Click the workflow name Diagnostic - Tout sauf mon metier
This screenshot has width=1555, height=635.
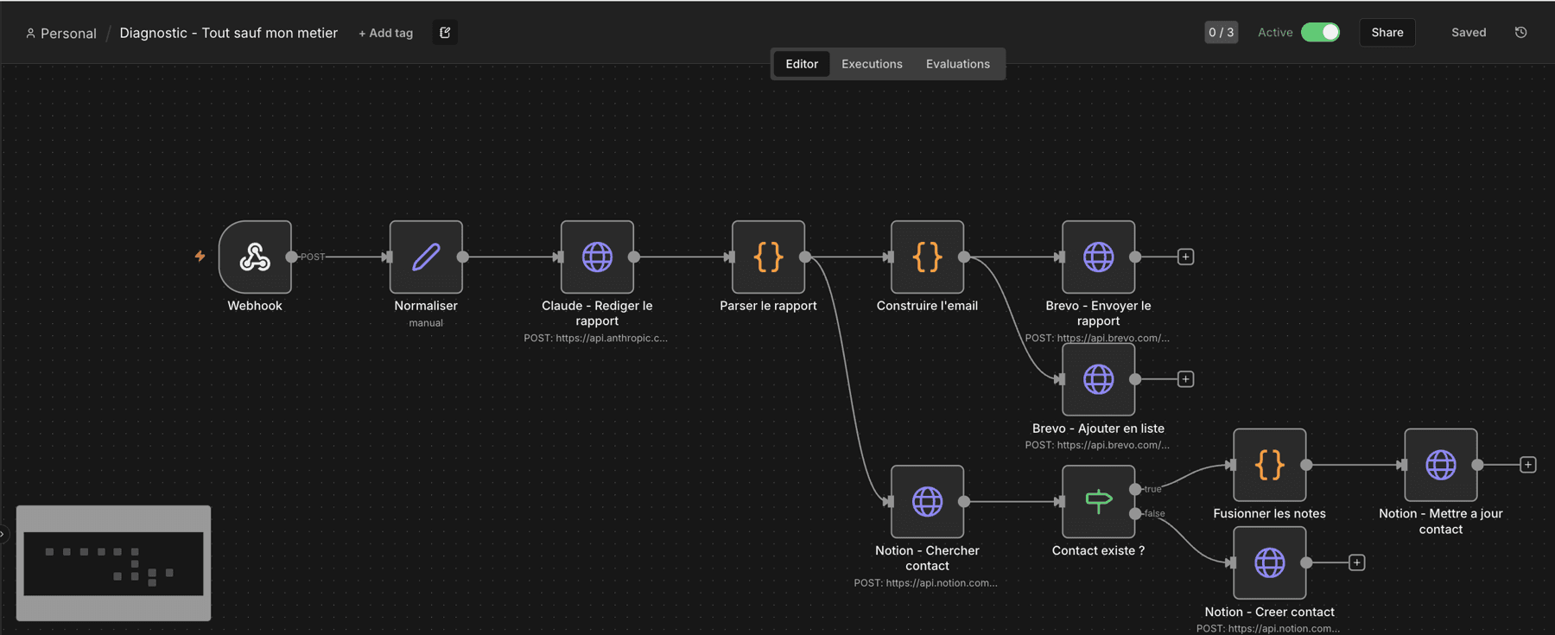coord(228,33)
